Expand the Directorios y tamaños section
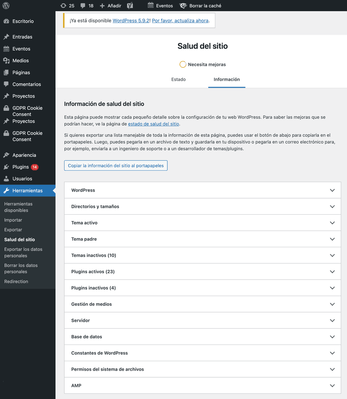 point(203,206)
